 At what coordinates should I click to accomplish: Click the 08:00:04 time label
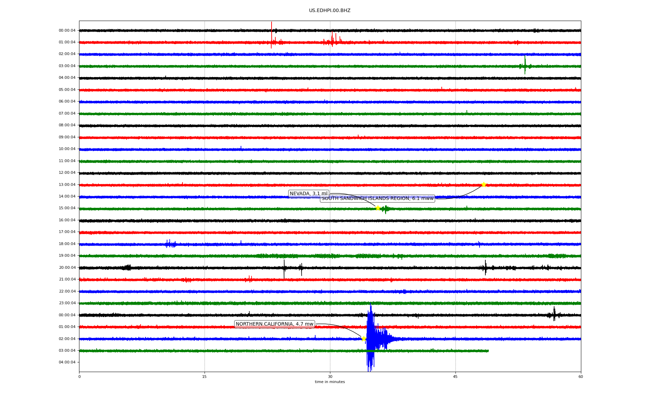coord(67,125)
